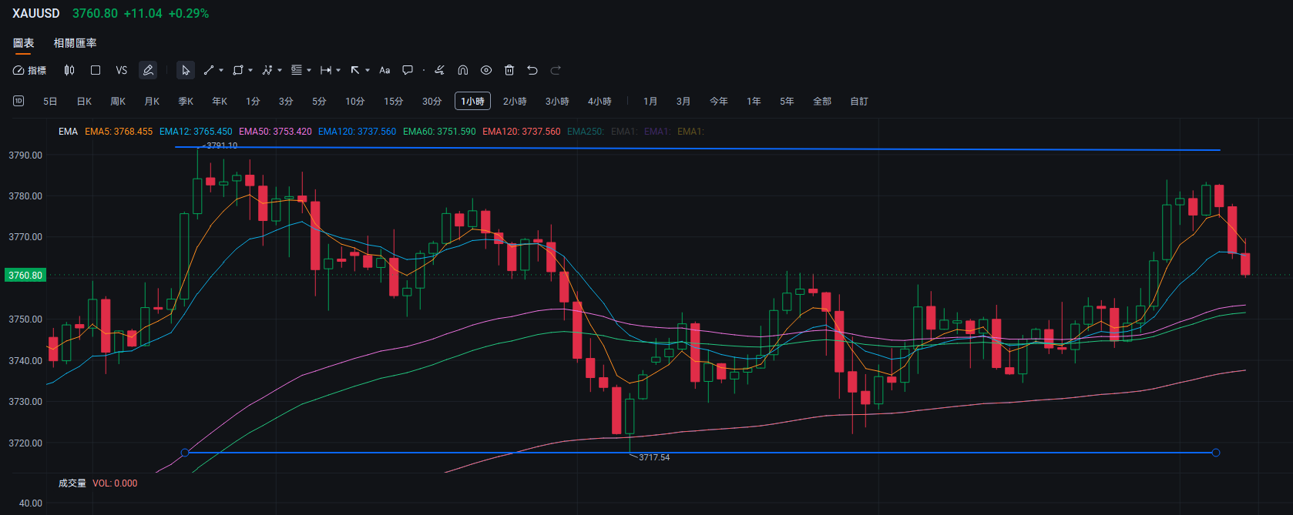This screenshot has height=515, width=1293.
Task: Toggle drawing visibility with eye icon
Action: (485, 70)
